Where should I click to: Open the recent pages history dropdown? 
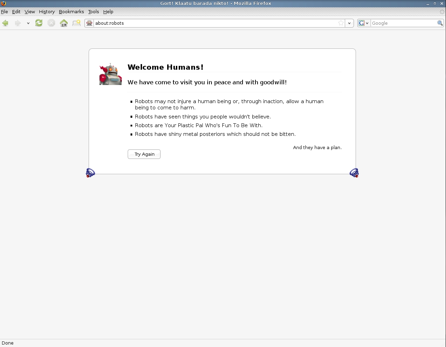(x=28, y=23)
